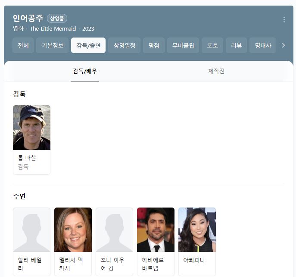Switch to the 포토 tab
This screenshot has height=277, width=296.
(x=212, y=45)
